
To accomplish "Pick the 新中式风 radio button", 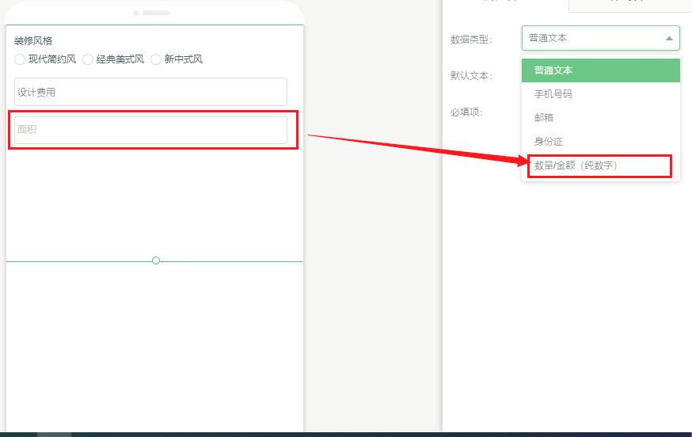I will (156, 59).
